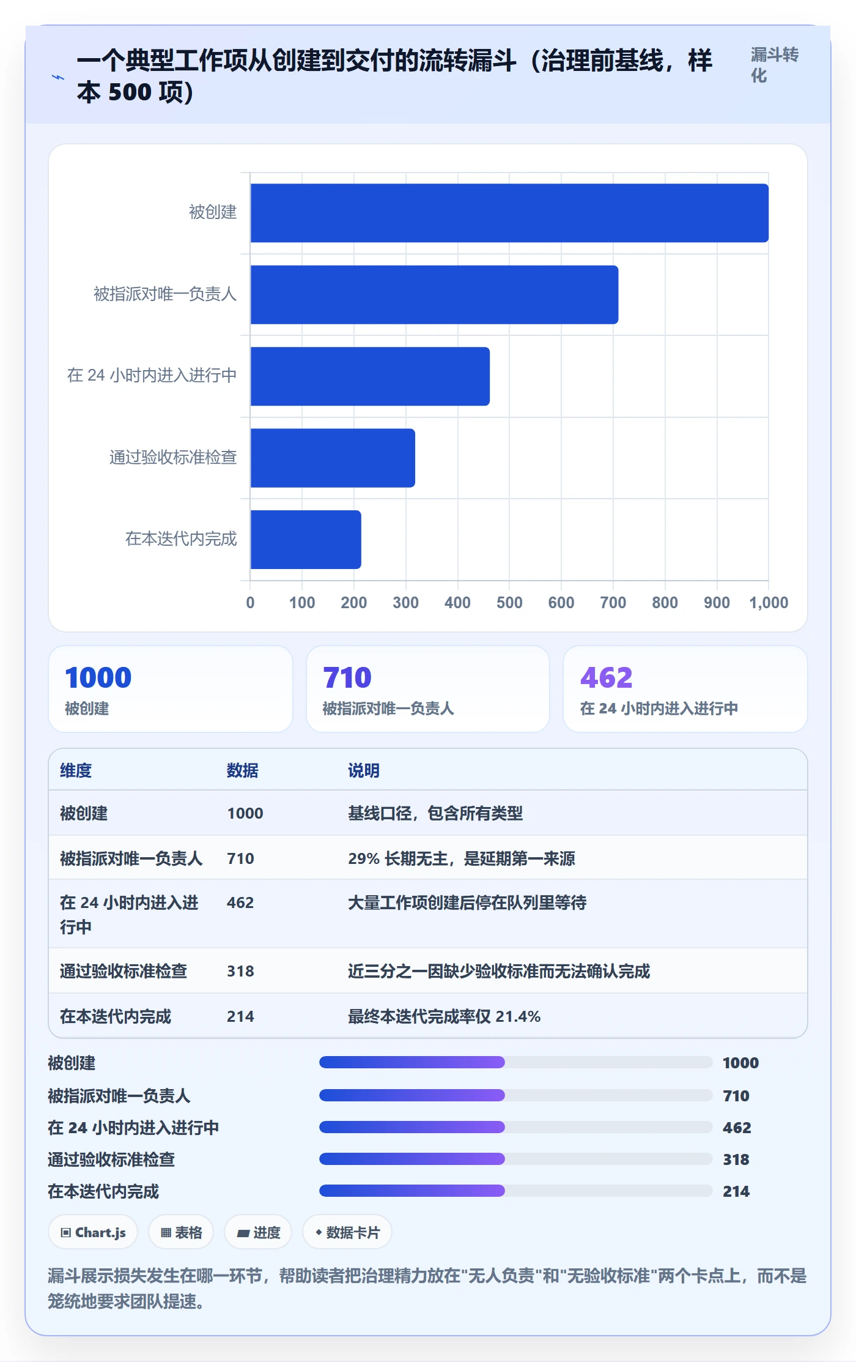Click table cell 近三分之一因缺少验收标准而无法确认完成
Image resolution: width=856 pixels, height=1362 pixels.
tap(499, 971)
